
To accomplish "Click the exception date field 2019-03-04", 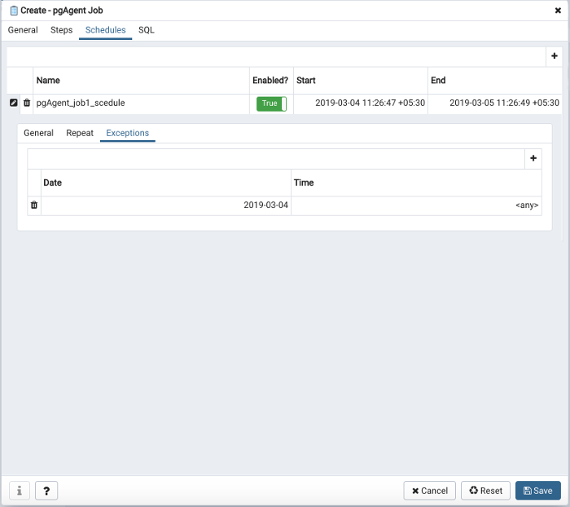I will click(x=166, y=205).
